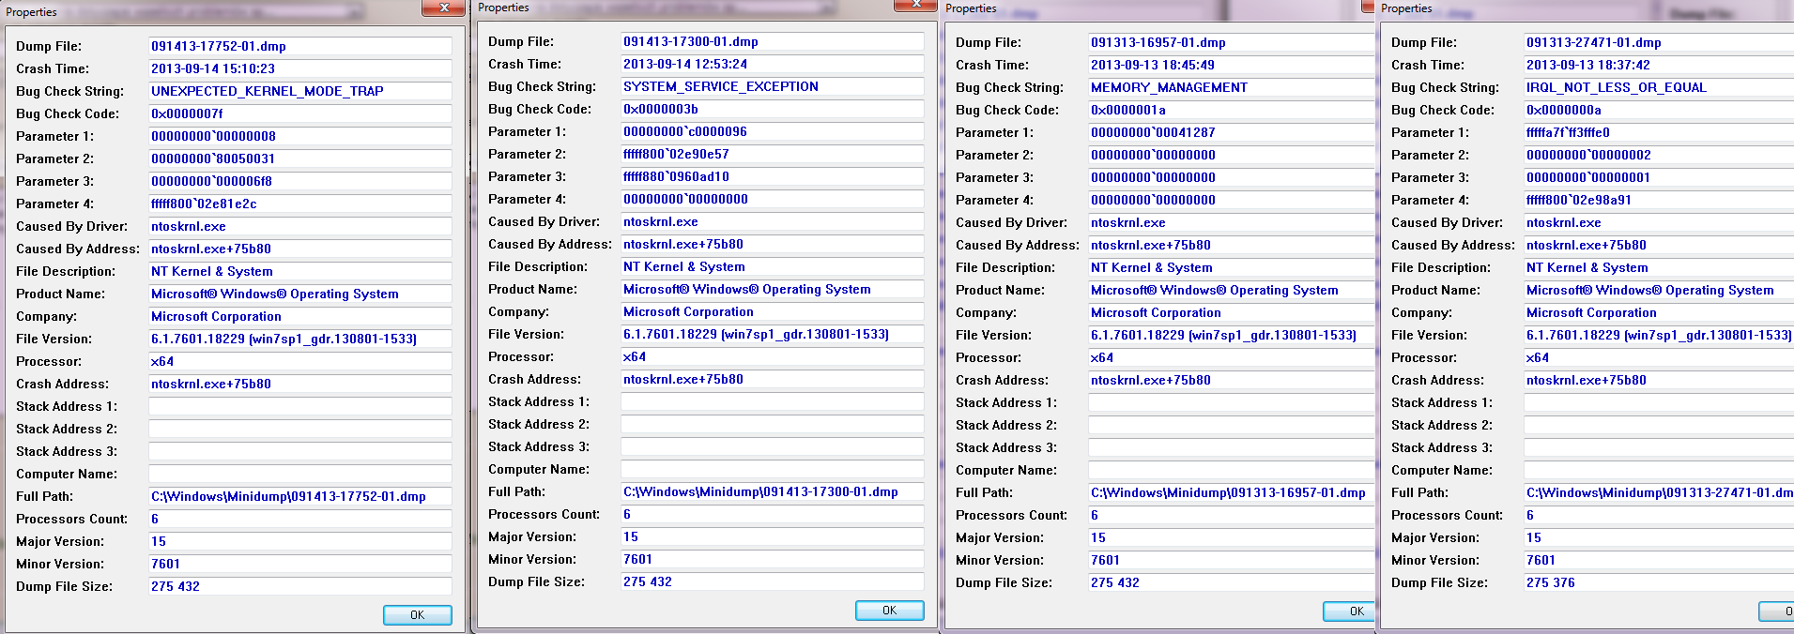Click Full Path field for 091413-17300-01.dmp
The width and height of the screenshot is (1794, 634).
(773, 491)
